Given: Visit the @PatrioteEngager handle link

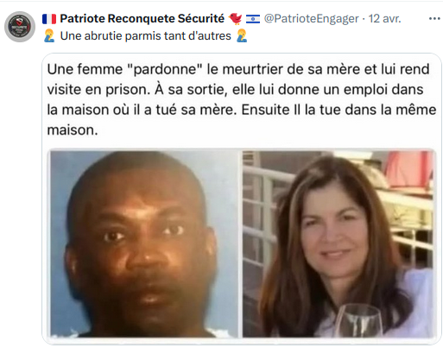Looking at the screenshot, I should tap(312, 19).
